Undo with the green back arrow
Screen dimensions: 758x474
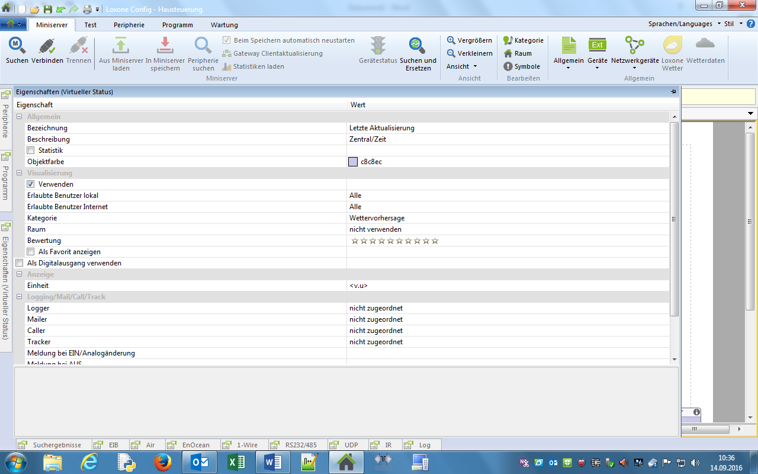[60, 9]
